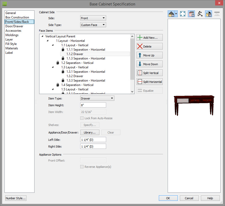
Task: Click the Item Height input field
Action: point(93,105)
